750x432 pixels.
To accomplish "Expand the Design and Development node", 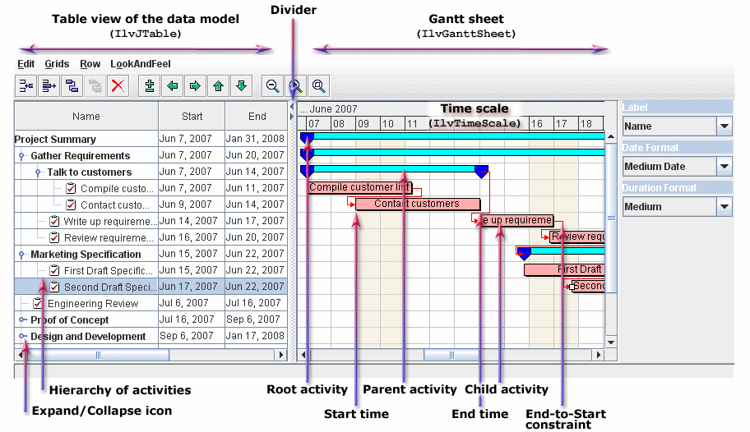I will 22,337.
